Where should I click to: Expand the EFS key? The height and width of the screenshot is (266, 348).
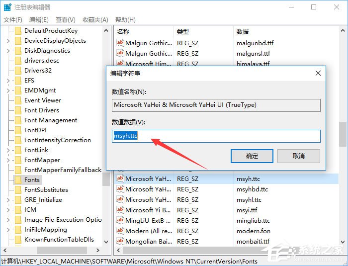pyautogui.click(x=8, y=81)
